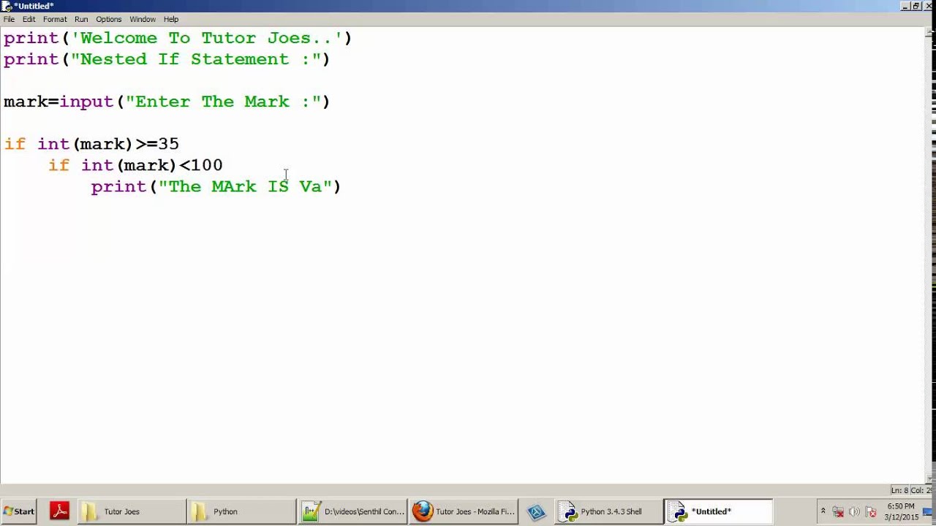Click the 'mark' variable name in assignment
936x526 pixels.
[x=26, y=102]
